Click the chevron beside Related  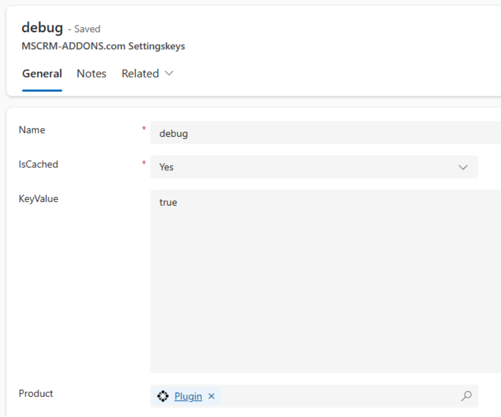[169, 73]
